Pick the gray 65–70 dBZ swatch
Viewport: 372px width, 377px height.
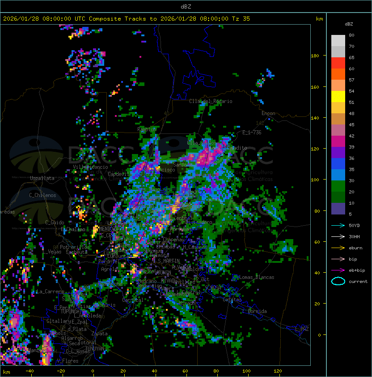(338, 51)
